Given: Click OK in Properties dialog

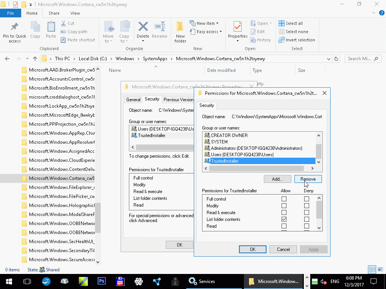Looking at the screenshot, I should click(180, 245).
